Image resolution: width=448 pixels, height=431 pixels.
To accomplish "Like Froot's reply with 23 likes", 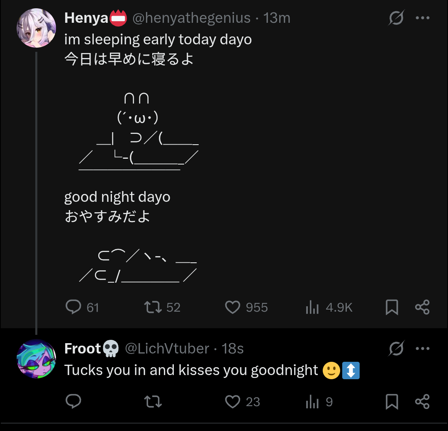I will pyautogui.click(x=233, y=402).
